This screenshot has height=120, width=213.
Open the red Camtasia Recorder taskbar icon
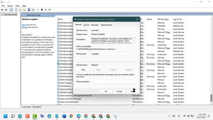pos(27,116)
